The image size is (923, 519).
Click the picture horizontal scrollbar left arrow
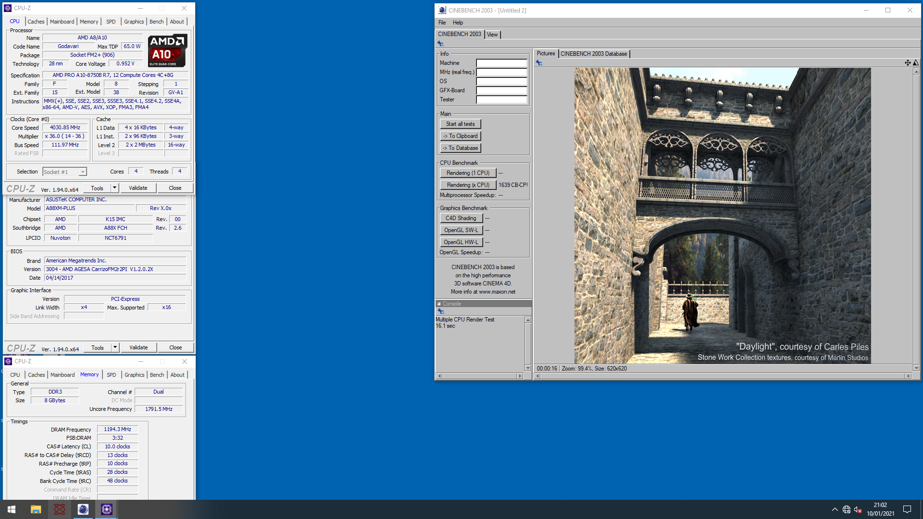[537, 376]
